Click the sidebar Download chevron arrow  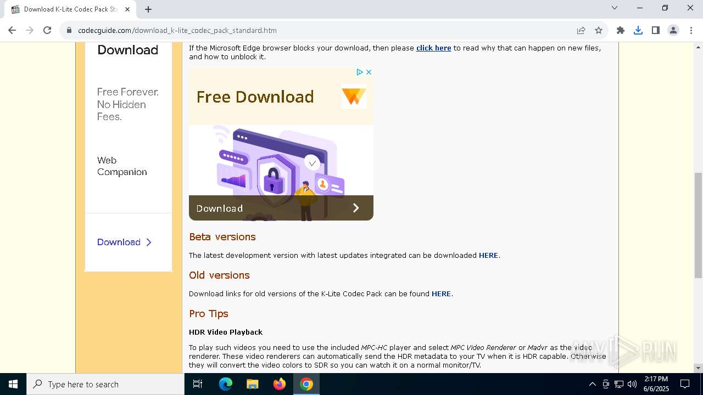pos(149,242)
